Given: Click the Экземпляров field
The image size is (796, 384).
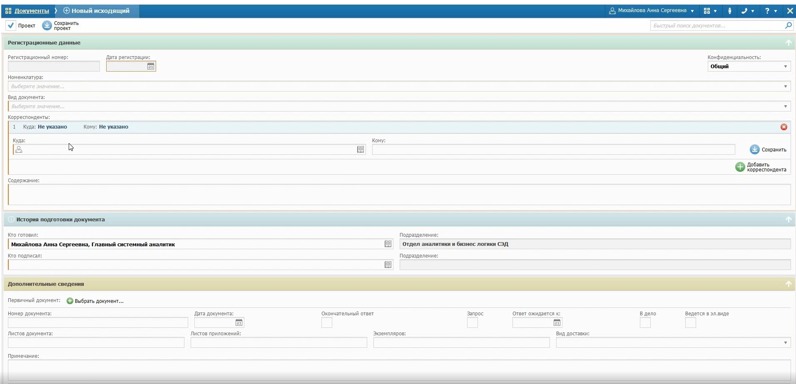Looking at the screenshot, I should 461,342.
